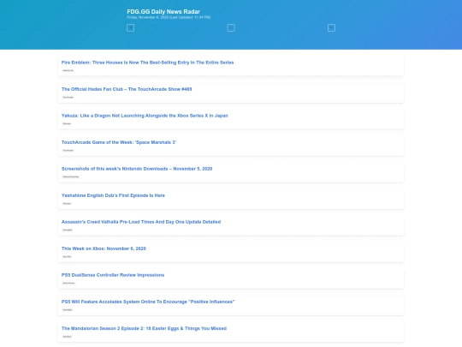Open PS5 Will Feature Accolades System article
Image resolution: width=462 pixels, height=347 pixels.
148,302
